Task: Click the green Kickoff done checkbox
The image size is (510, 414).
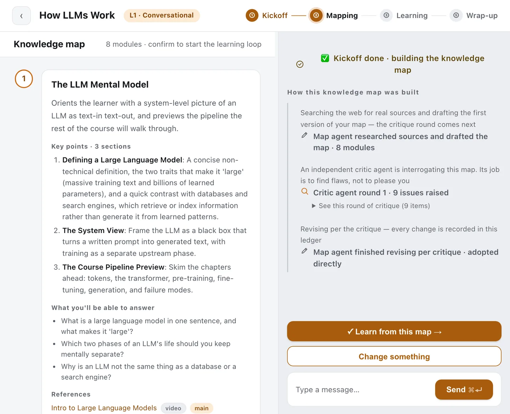Action: tap(325, 58)
